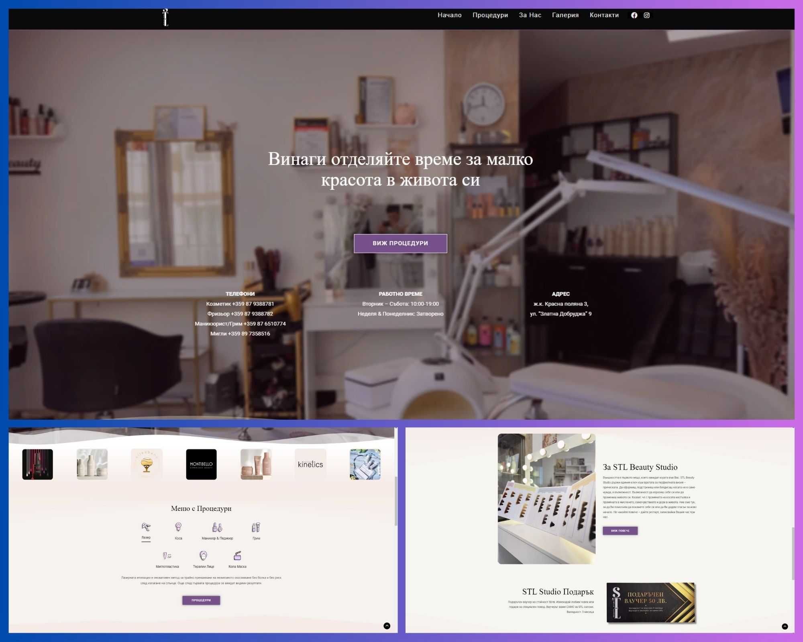This screenshot has height=642, width=803.
Task: Navigate to Галерия in the menu
Action: [x=565, y=15]
